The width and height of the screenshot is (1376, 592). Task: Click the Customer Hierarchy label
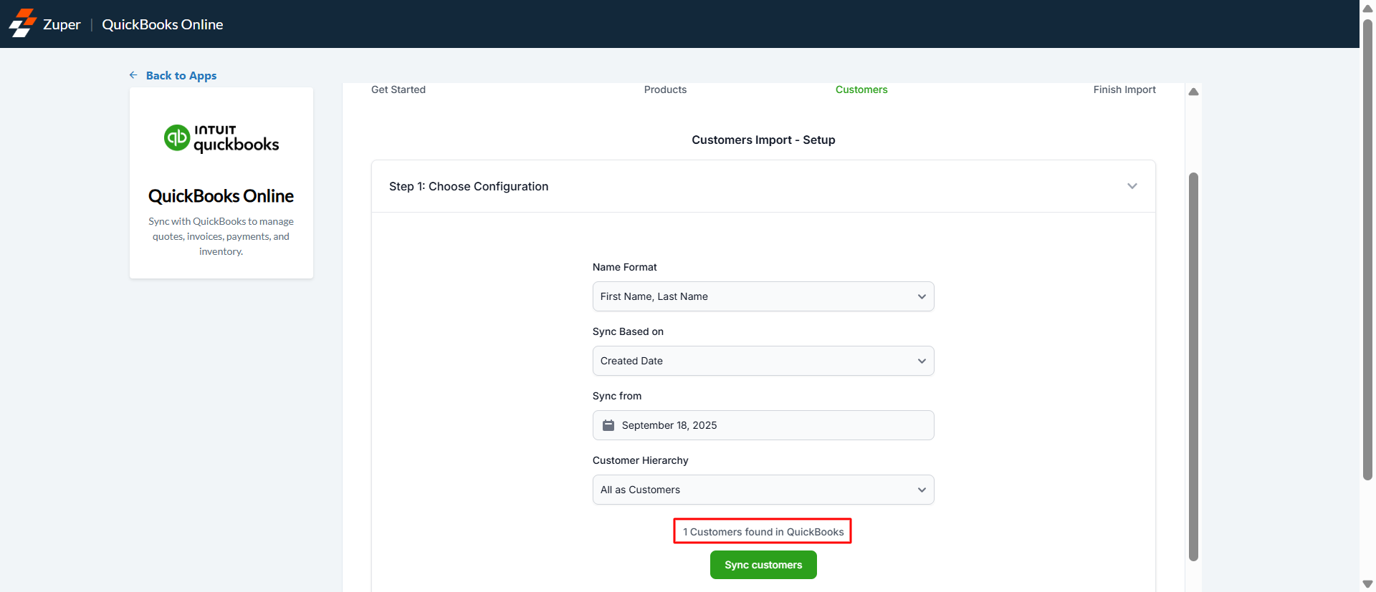[640, 460]
